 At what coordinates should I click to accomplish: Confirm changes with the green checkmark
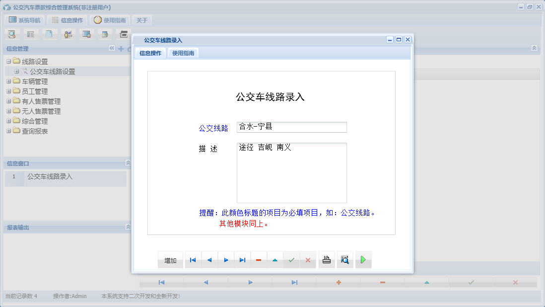[291, 259]
